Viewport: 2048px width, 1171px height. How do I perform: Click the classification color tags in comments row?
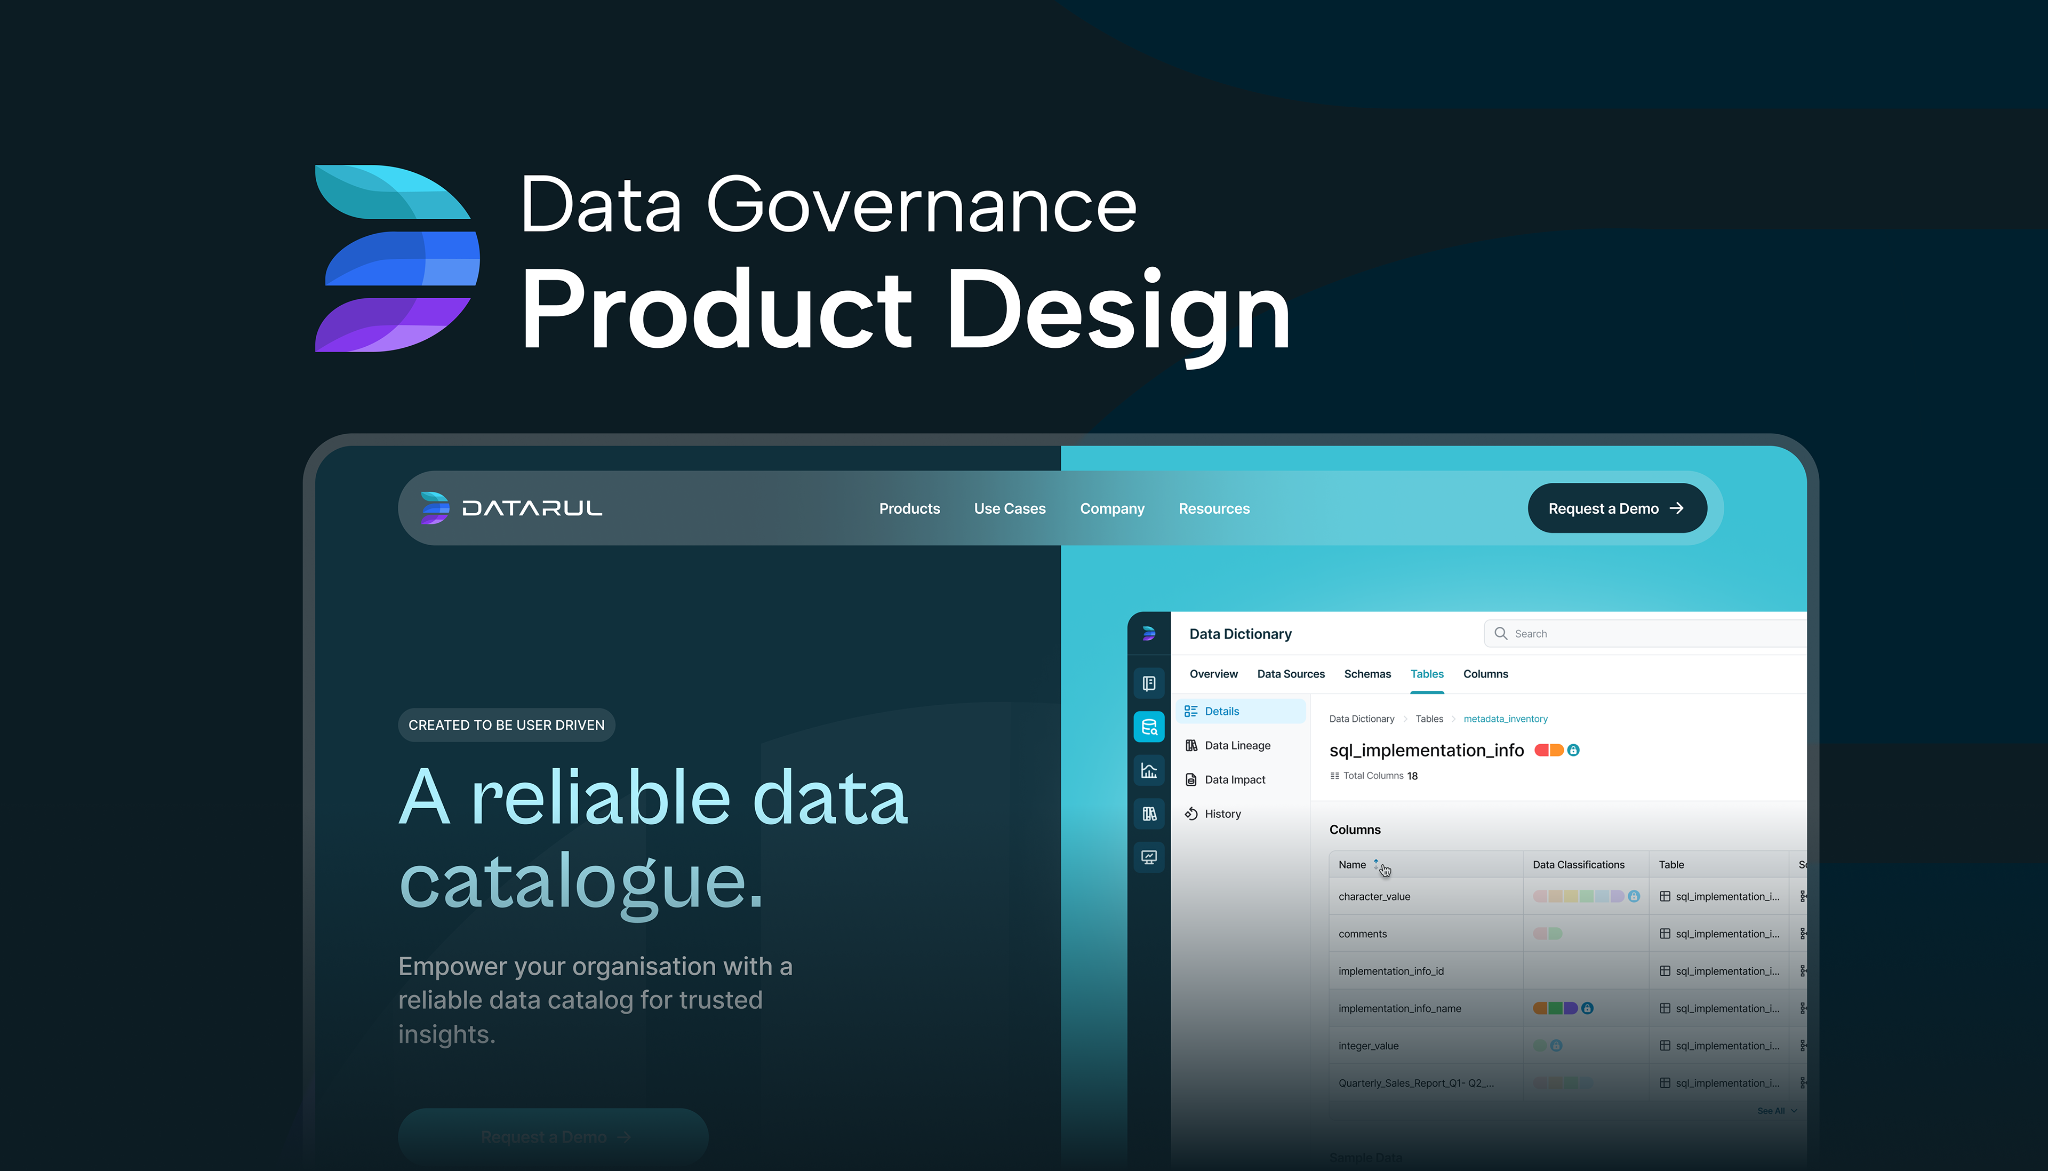(1548, 934)
